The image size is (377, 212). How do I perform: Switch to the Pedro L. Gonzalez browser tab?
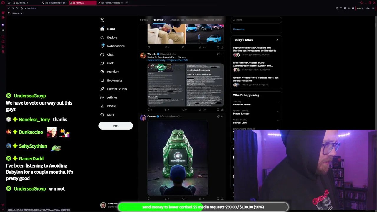click(110, 3)
